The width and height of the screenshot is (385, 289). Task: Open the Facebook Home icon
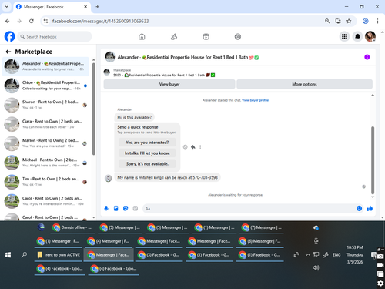tap(142, 37)
